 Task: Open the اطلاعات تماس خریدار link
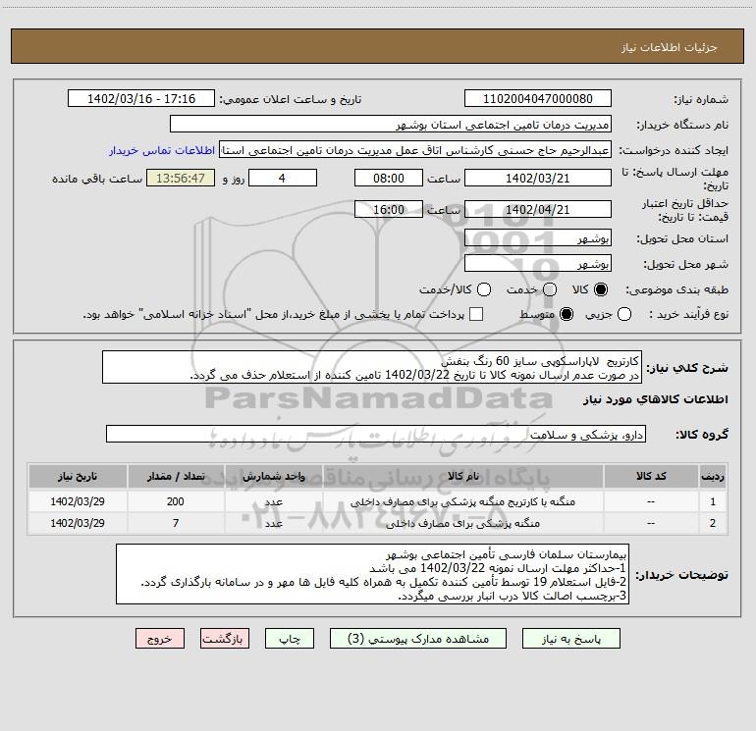[x=162, y=150]
